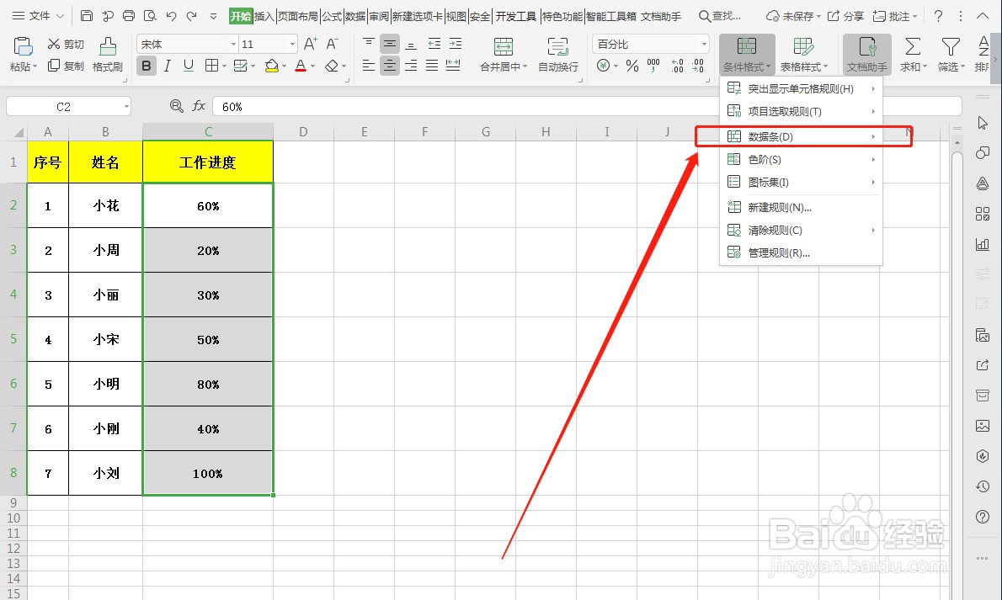This screenshot has height=600, width=1002.
Task: Click the 批注 comments button
Action: point(894,16)
